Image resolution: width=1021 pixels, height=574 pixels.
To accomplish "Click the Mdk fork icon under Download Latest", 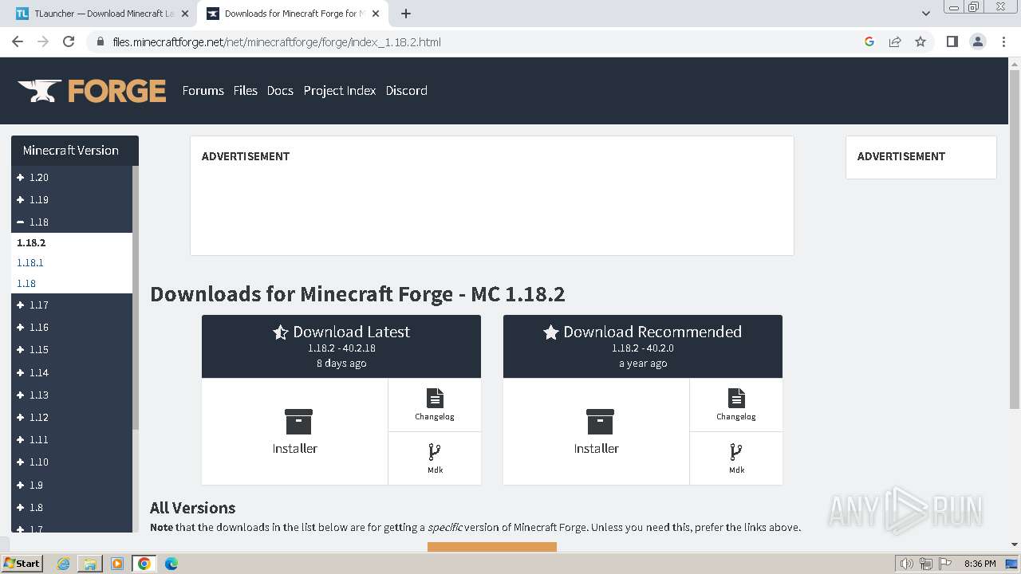I will (435, 452).
